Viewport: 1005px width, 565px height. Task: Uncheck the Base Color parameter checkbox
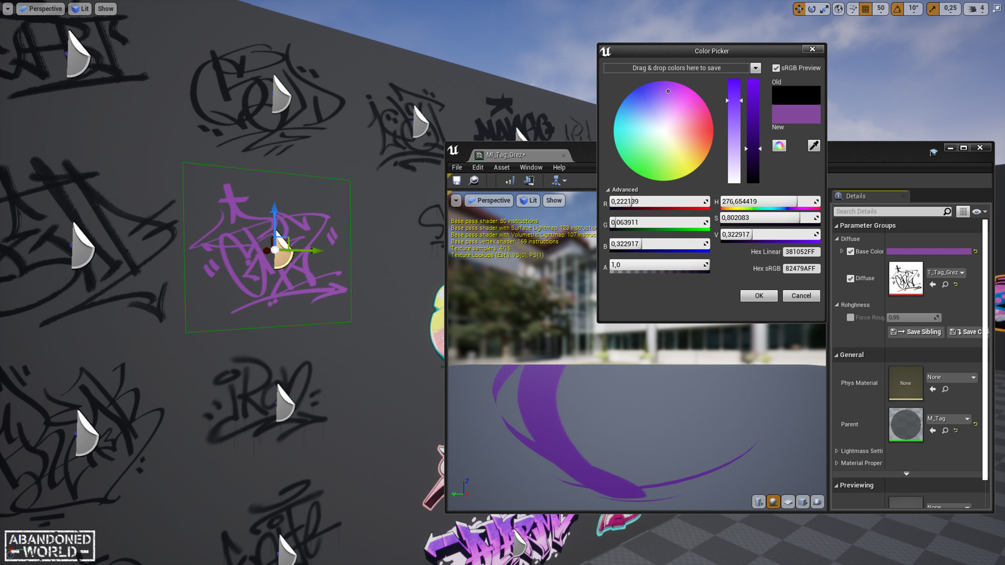(851, 252)
